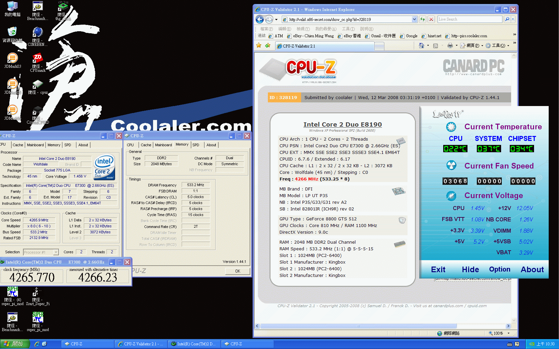Open the Help menu in Internet Explorer

click(367, 29)
